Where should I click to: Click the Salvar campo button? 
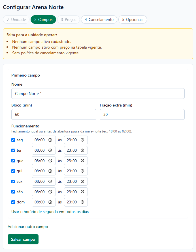click(23, 239)
